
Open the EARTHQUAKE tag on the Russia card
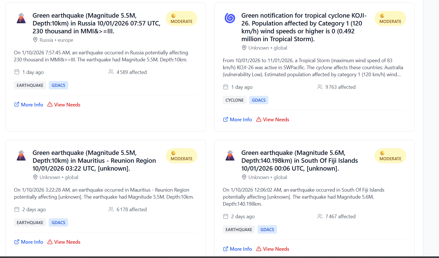(x=30, y=85)
